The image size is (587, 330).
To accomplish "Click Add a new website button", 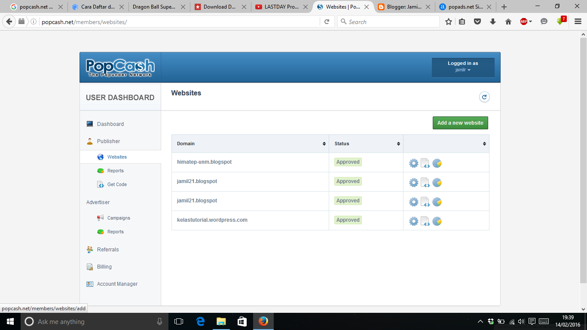I will [x=460, y=123].
